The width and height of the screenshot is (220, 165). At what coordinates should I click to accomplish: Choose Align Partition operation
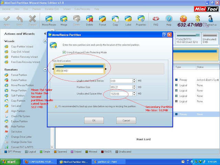18,111
